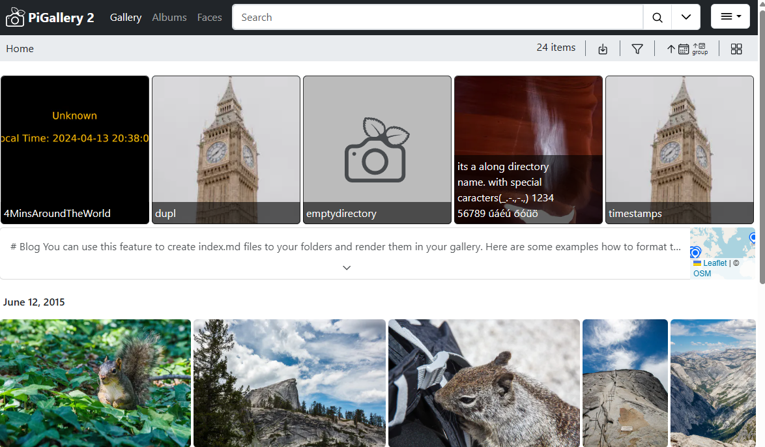The height and width of the screenshot is (447, 765).
Task: Expand the advanced search dropdown arrow
Action: click(686, 18)
